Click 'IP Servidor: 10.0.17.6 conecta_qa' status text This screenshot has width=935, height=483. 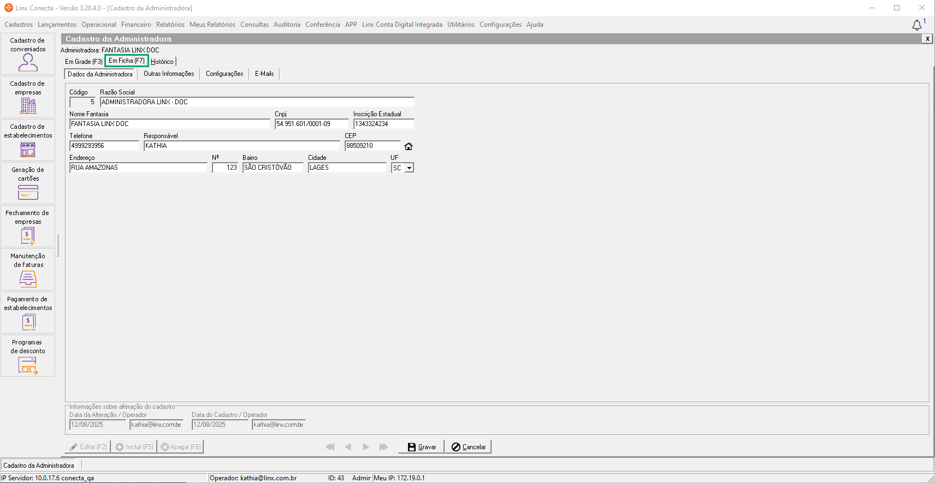48,478
